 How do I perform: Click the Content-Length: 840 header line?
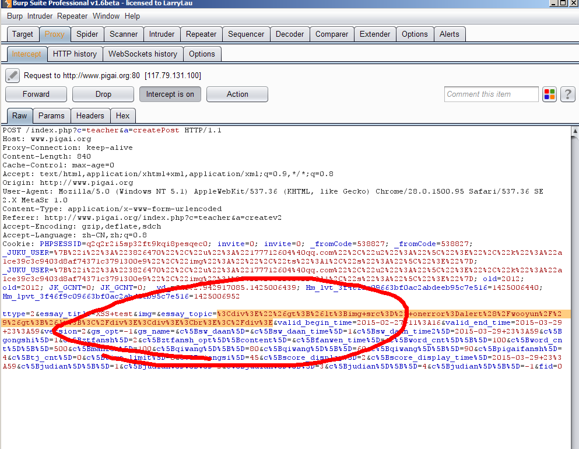click(x=47, y=156)
